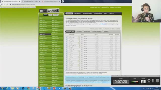The height and width of the screenshot is (90, 161).
Task: Switch currency selector to List view
Action: tap(50, 15)
